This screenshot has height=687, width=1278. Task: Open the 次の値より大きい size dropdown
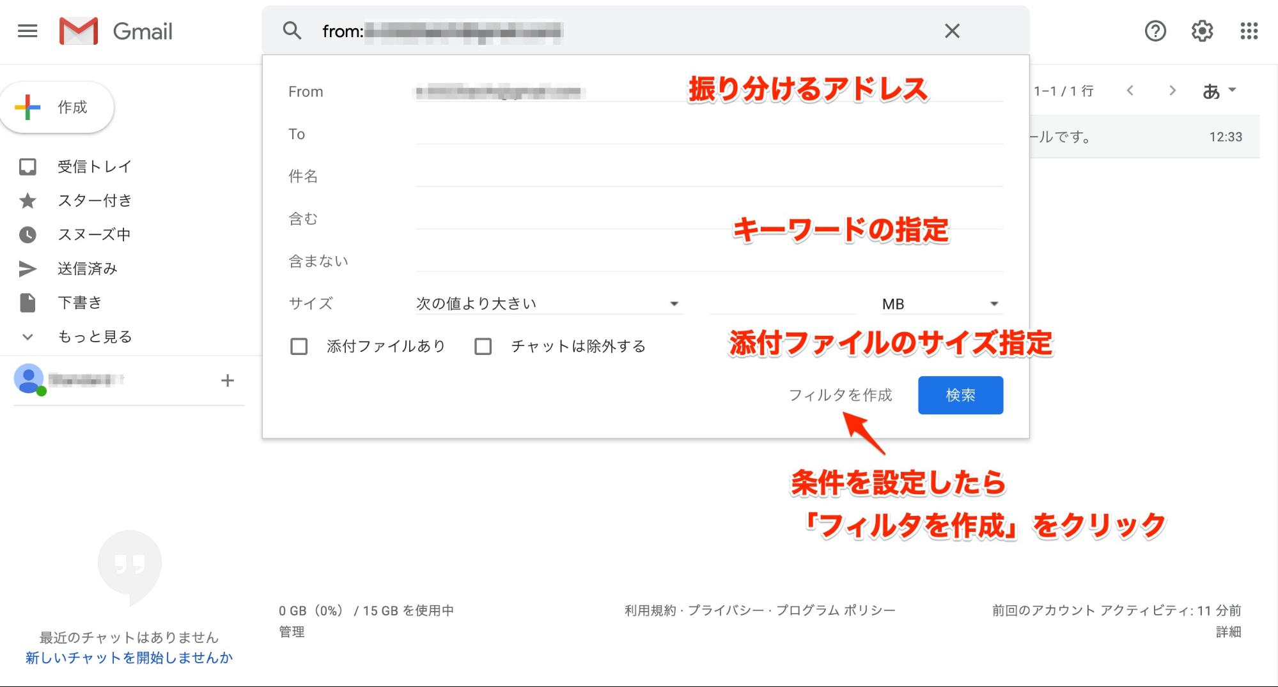(549, 304)
